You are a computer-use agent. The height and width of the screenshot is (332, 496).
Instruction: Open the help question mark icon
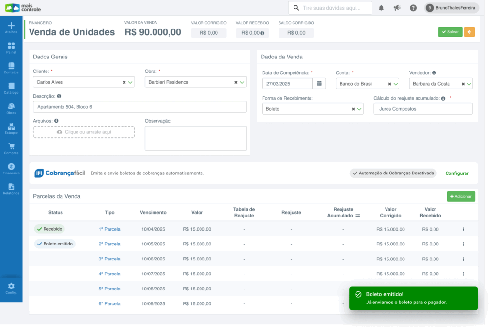pos(413,8)
